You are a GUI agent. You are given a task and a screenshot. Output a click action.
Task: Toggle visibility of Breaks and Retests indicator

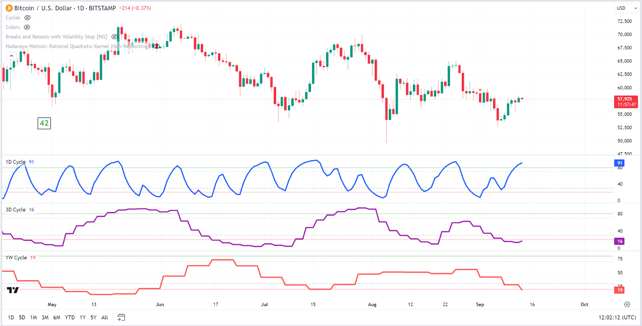[114, 36]
